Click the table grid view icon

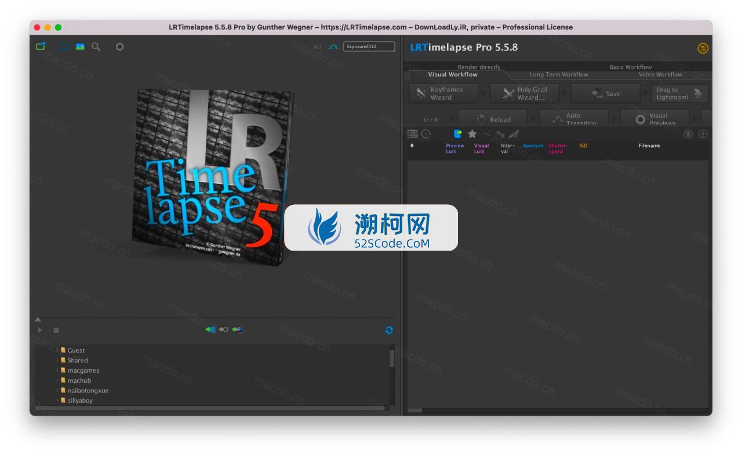click(x=413, y=134)
